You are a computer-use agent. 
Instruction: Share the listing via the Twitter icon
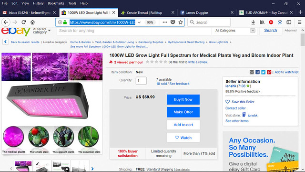coord(263,72)
